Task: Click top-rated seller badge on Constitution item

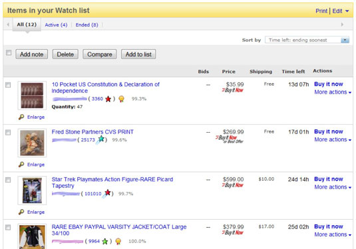Action: pyautogui.click(x=122, y=99)
